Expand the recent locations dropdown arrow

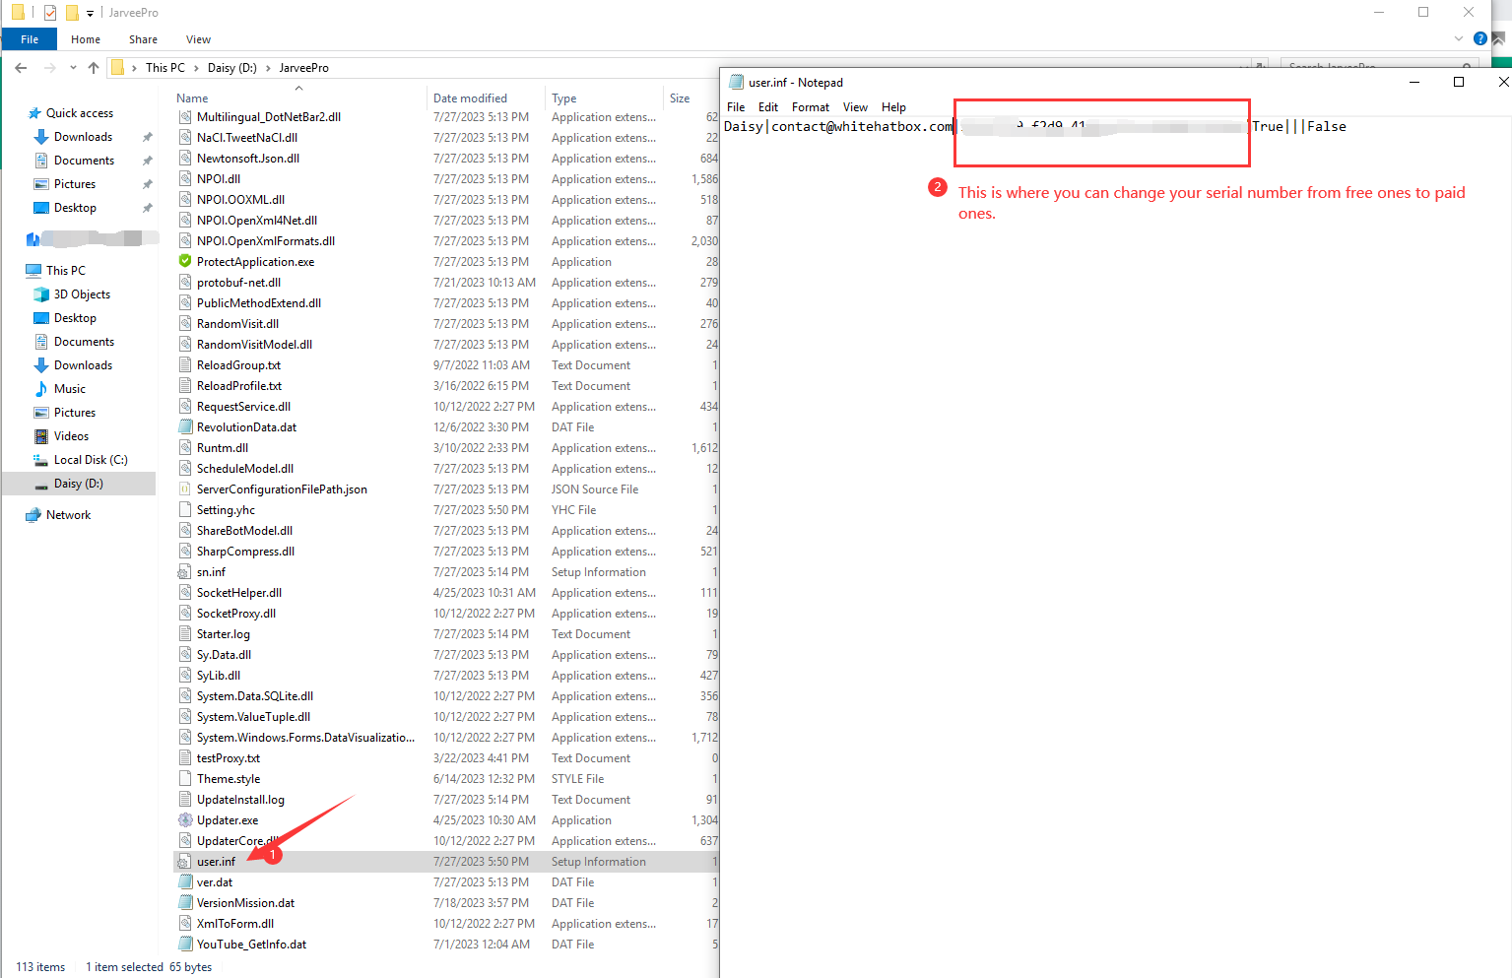(x=73, y=68)
